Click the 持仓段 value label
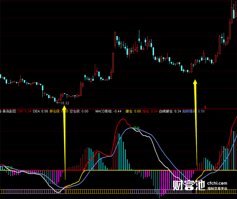237x199 pixels. click(x=59, y=111)
